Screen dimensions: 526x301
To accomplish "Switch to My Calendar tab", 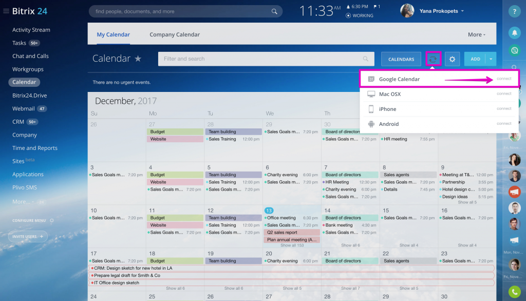I will point(113,34).
